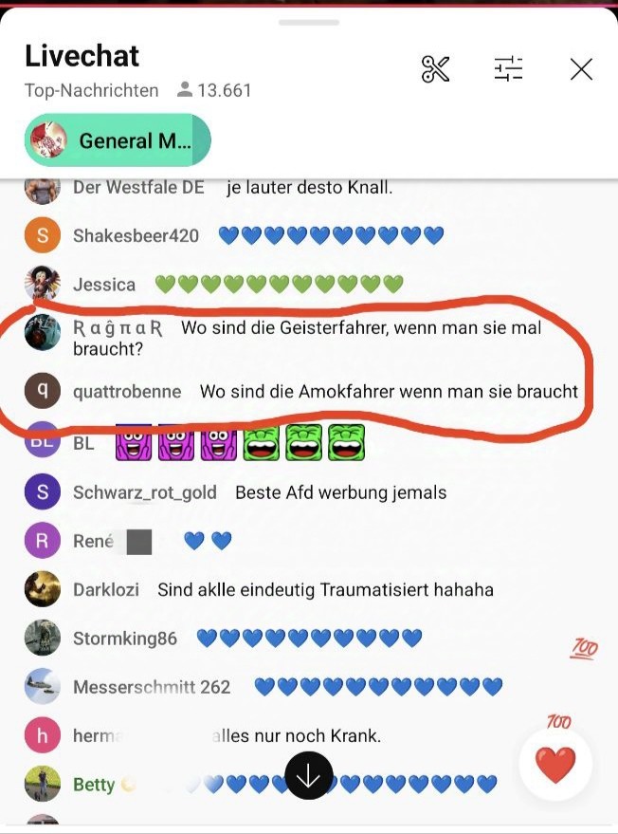Open the chat filter sliders icon
The height and width of the screenshot is (834, 618).
[508, 68]
